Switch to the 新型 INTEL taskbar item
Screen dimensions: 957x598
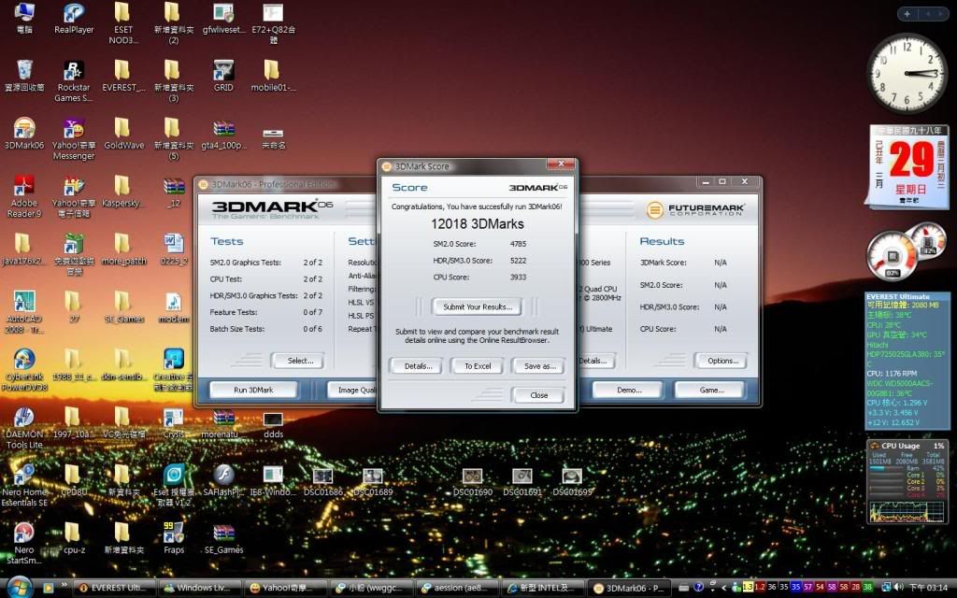click(x=543, y=589)
